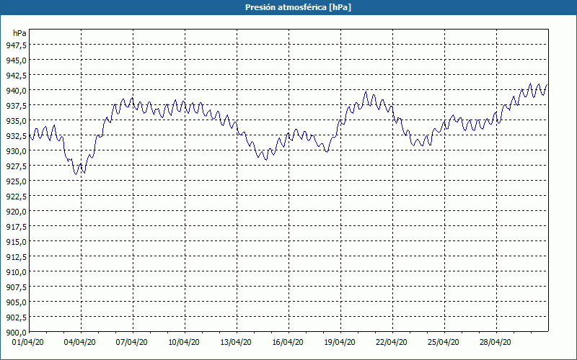Select the 932,5 axis value
This screenshot has height=360, width=577.
[16, 136]
